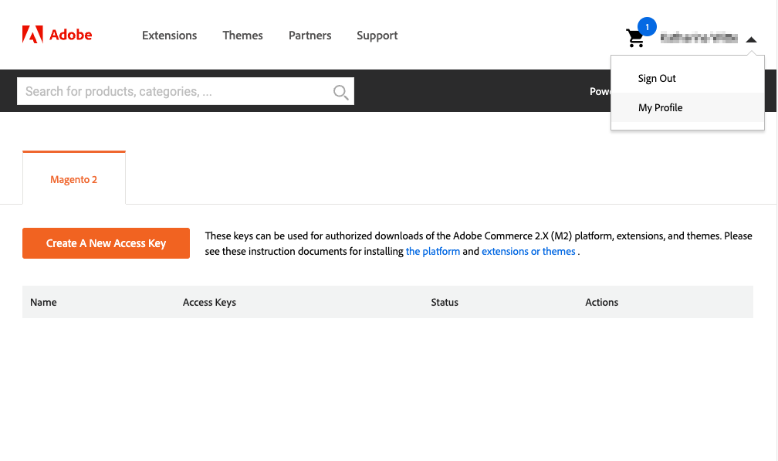Screen dimensions: 778x461
Task: Click the Adobe logo
Action: click(x=57, y=35)
